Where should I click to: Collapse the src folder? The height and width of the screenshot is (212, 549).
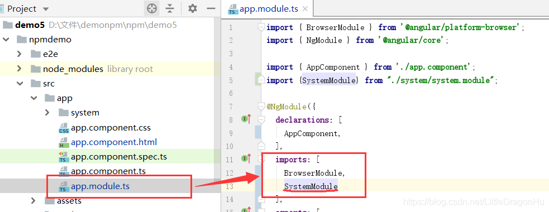[x=20, y=84]
